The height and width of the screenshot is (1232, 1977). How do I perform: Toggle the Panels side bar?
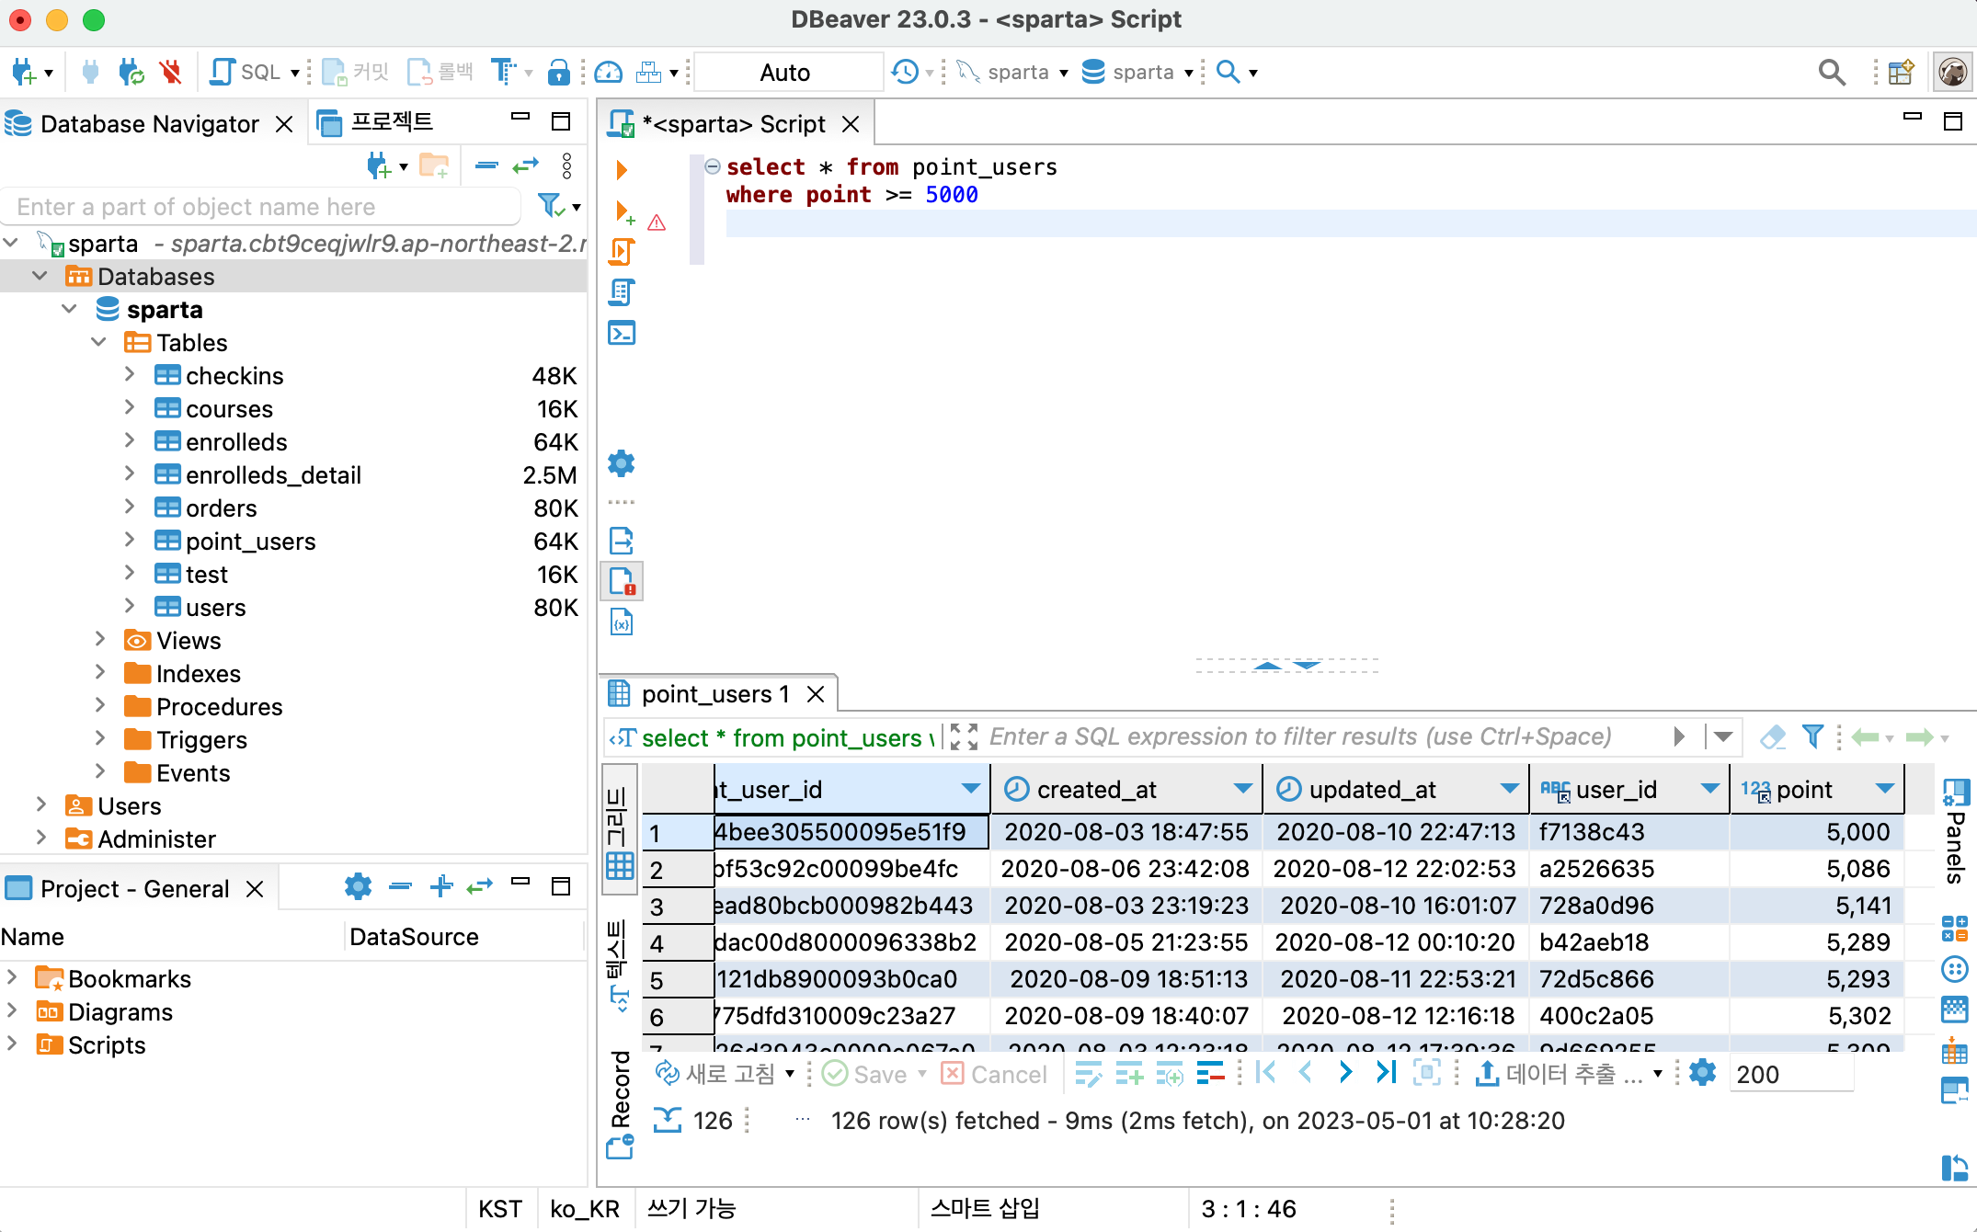coord(1956,831)
